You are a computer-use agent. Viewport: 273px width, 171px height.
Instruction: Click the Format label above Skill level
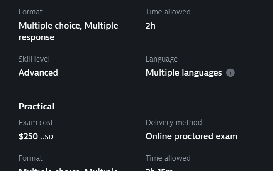click(x=31, y=12)
